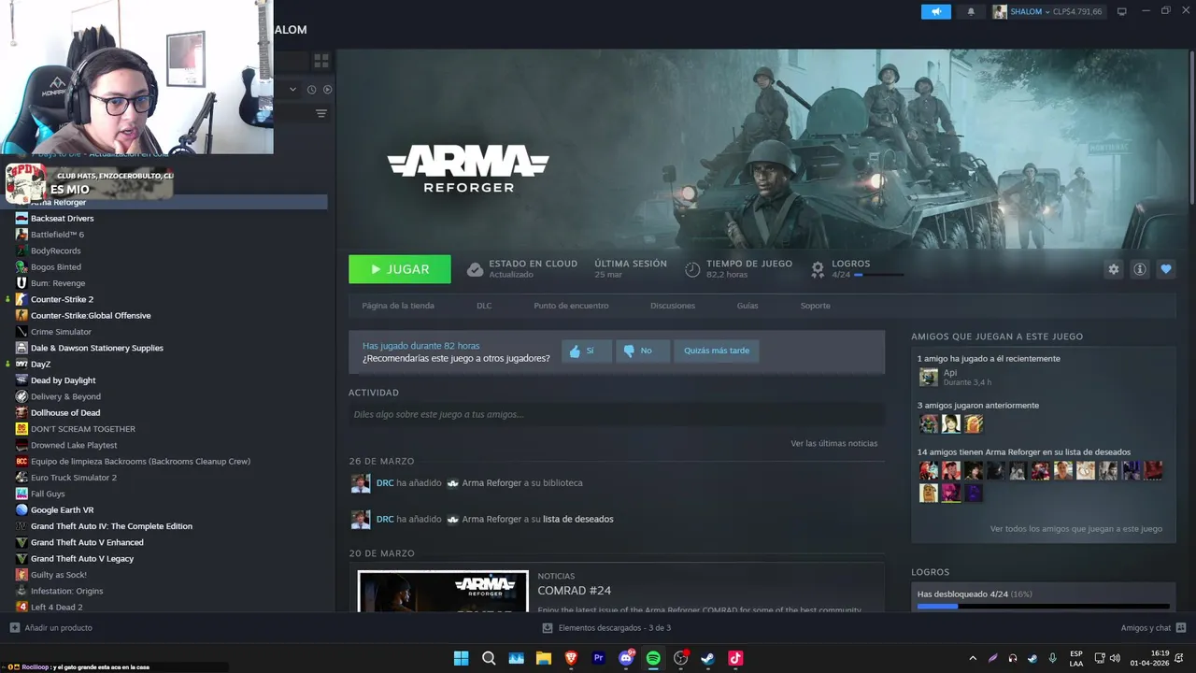Expand the library type filter dropdown arrow
The height and width of the screenshot is (673, 1196).
click(292, 90)
